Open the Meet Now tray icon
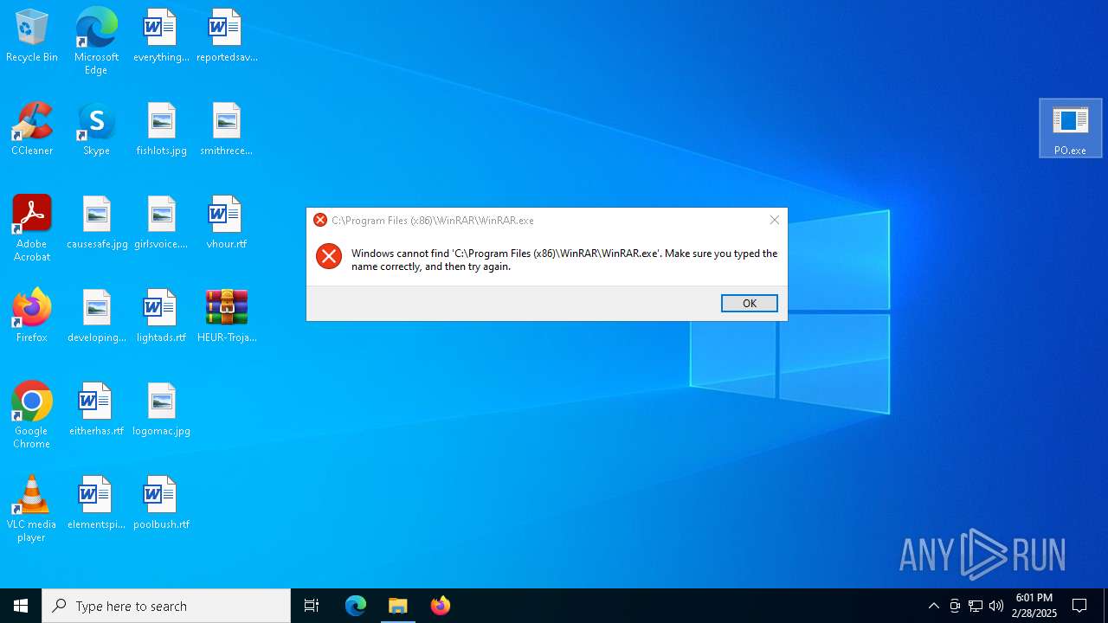The height and width of the screenshot is (623, 1108). [955, 606]
